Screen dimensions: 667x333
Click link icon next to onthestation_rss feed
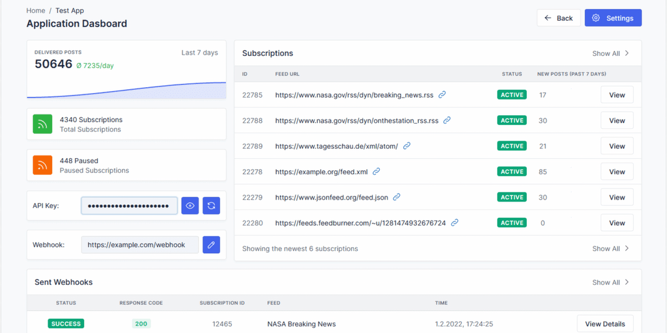[447, 120]
